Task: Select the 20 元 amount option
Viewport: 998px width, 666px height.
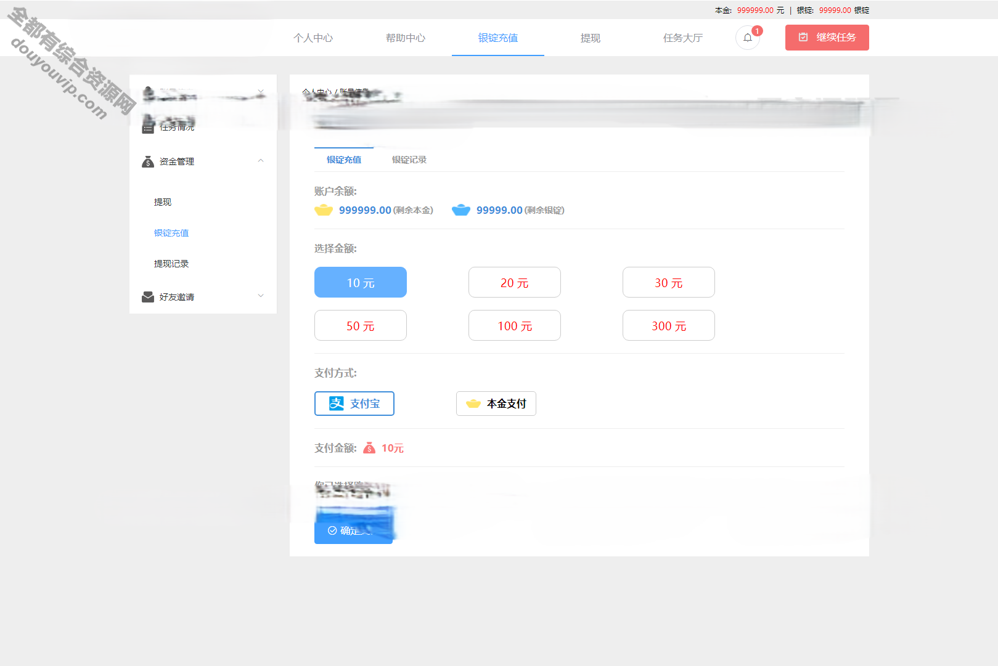Action: click(x=515, y=282)
